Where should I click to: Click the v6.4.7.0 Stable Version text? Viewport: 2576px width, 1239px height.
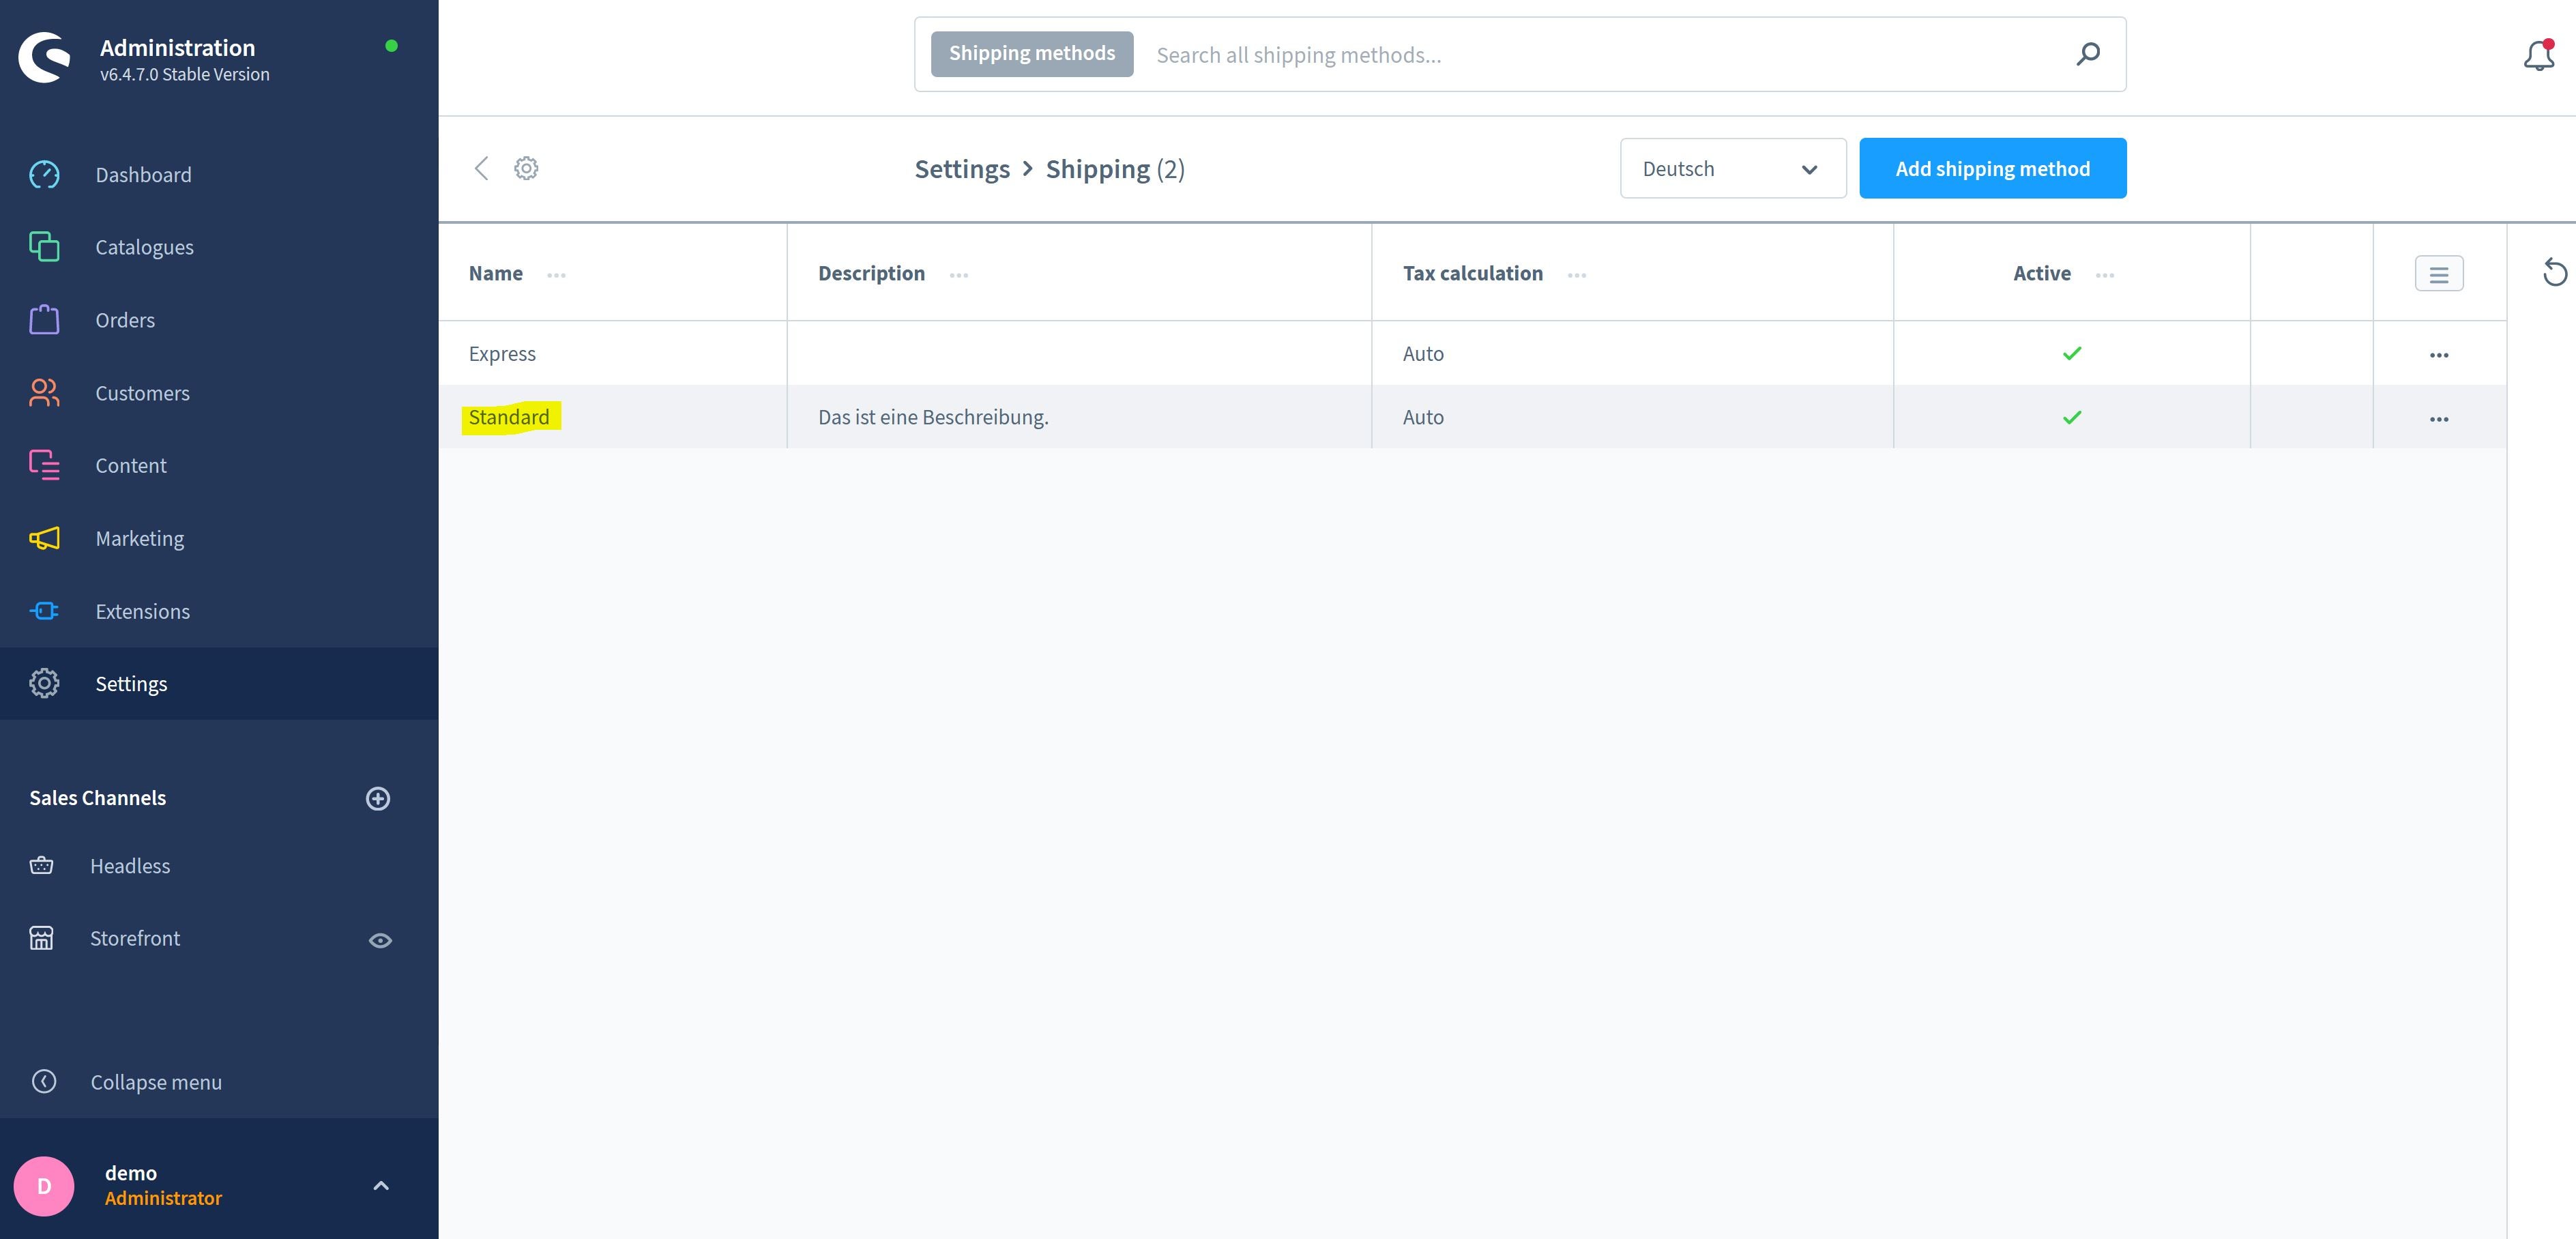click(x=185, y=74)
